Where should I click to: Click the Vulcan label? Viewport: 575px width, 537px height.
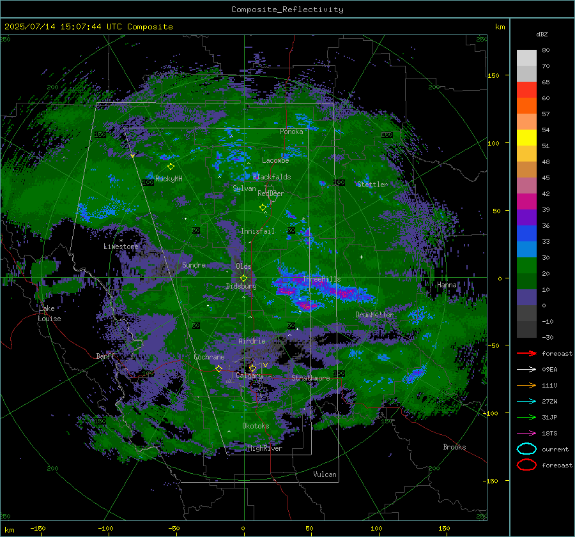click(325, 474)
